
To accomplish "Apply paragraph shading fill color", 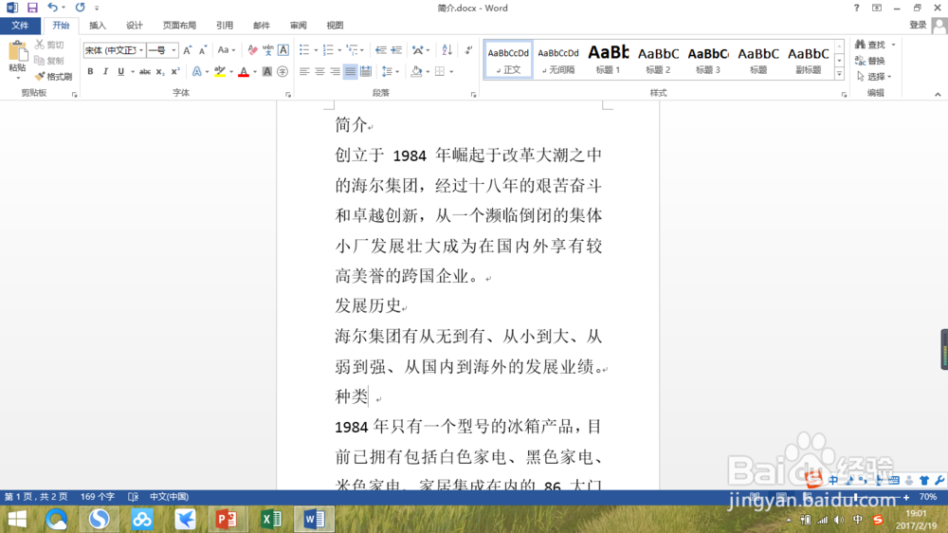I will [x=416, y=72].
